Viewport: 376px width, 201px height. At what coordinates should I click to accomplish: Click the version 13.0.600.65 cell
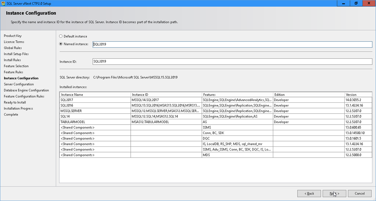pyautogui.click(x=358, y=127)
